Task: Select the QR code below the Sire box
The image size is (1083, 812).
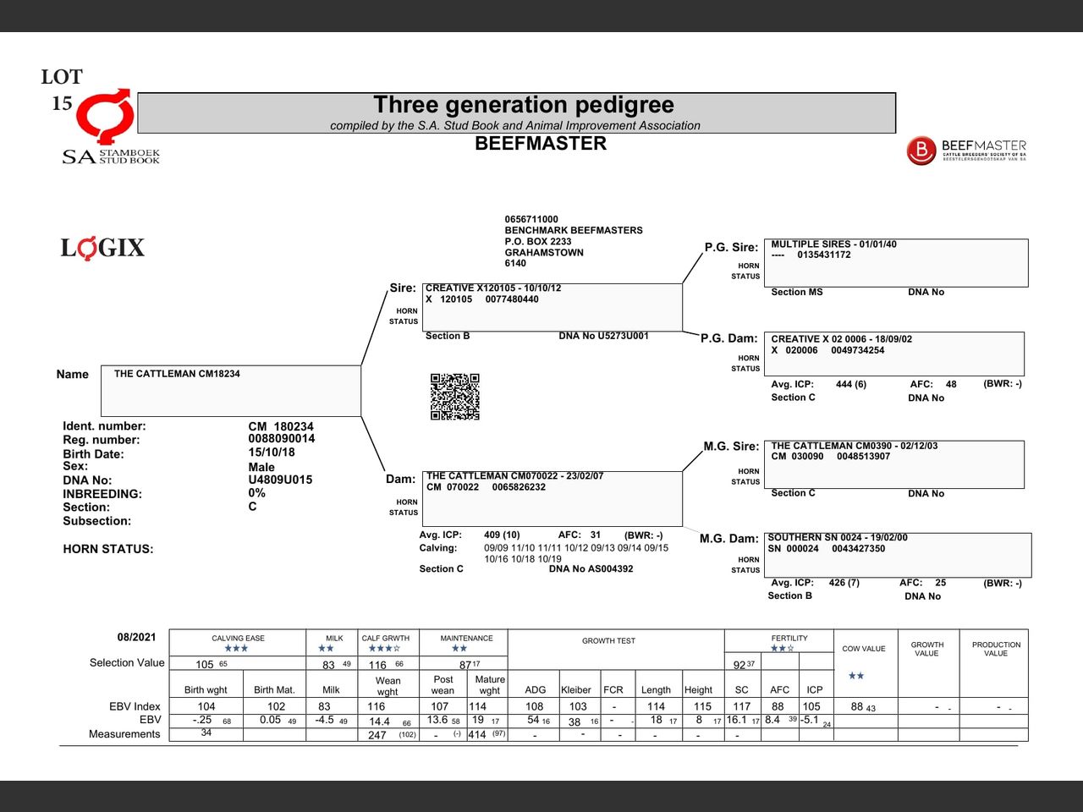Action: (x=455, y=397)
